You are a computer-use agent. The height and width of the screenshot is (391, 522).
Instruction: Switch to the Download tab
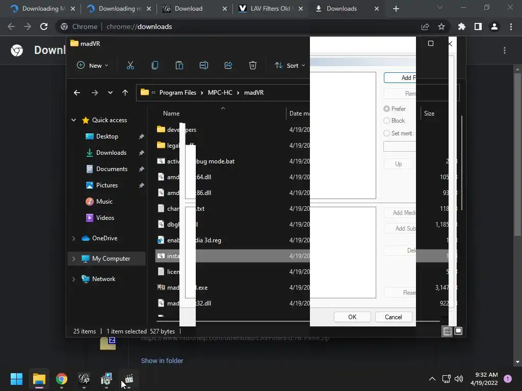tap(195, 9)
